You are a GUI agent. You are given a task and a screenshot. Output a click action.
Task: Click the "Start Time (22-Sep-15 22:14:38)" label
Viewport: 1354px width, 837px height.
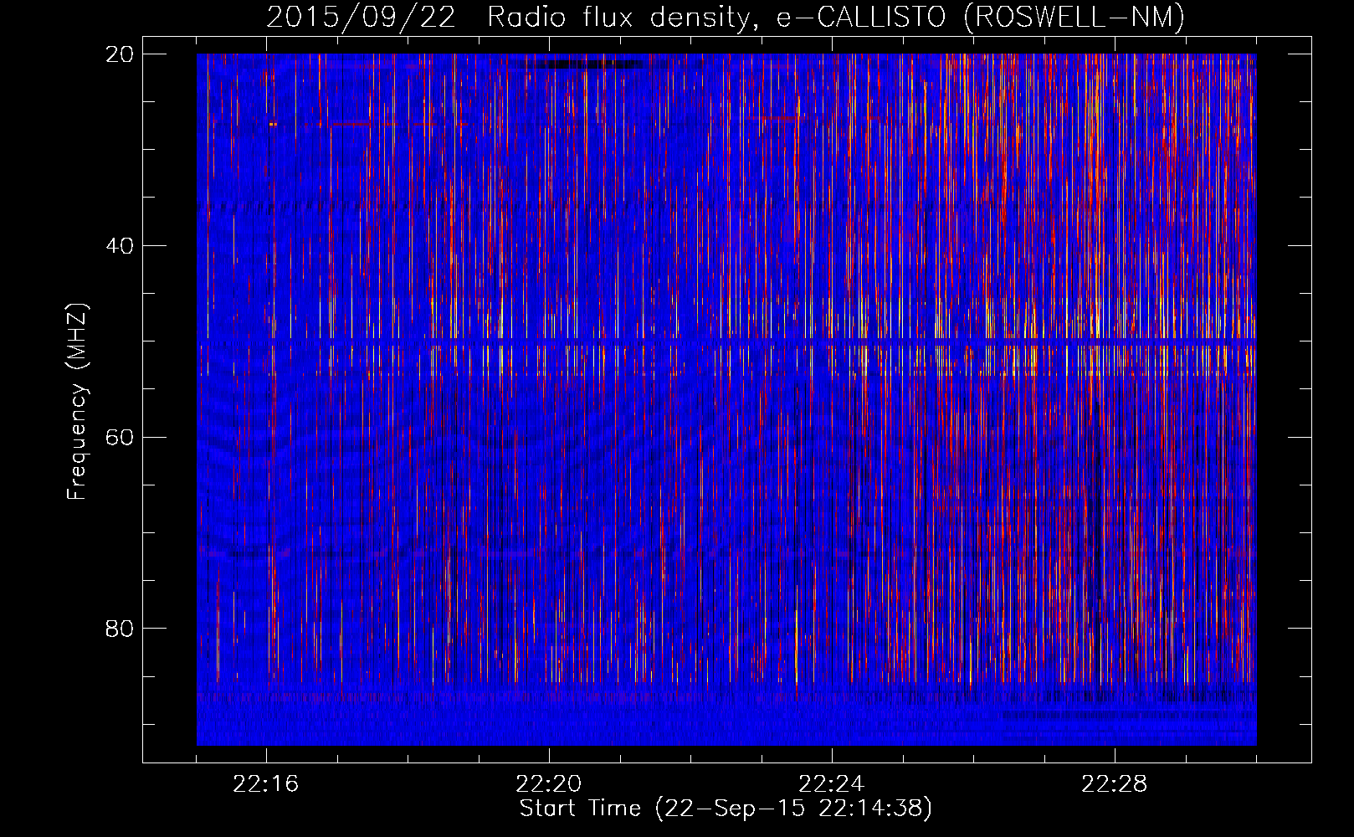726,809
